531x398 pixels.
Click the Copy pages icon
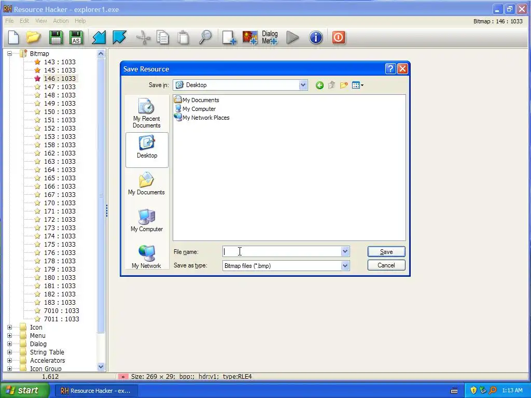(x=163, y=37)
